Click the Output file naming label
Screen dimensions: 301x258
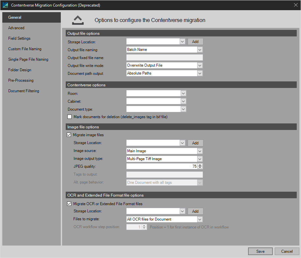[x=83, y=50]
